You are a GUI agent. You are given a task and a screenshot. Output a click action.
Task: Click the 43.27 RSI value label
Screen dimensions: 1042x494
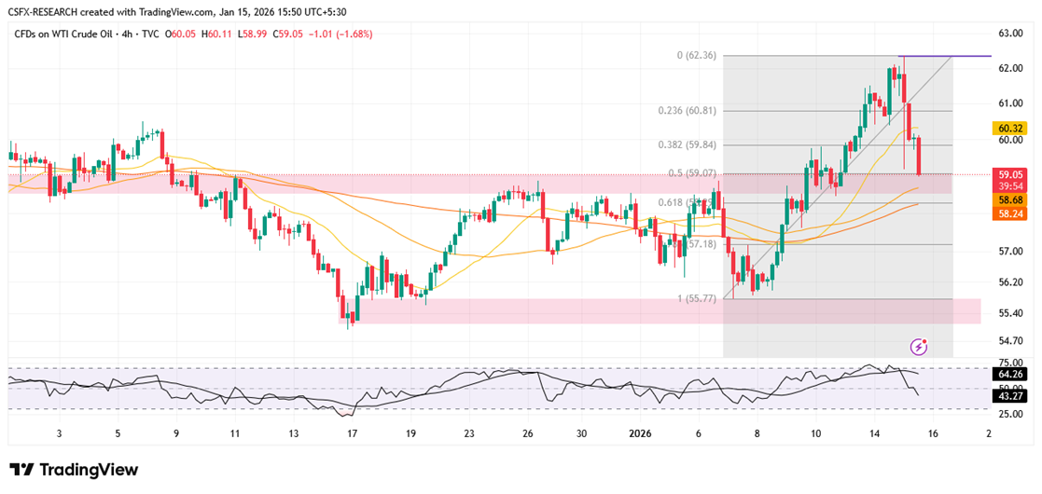1010,397
